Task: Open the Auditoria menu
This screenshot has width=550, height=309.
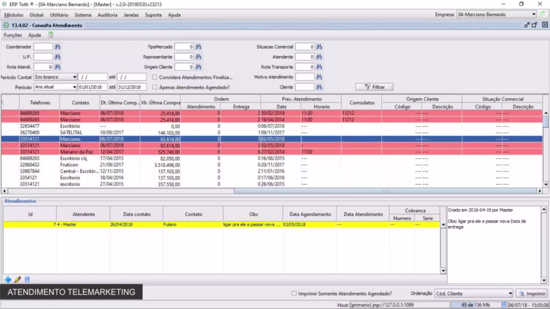Action: pos(107,14)
